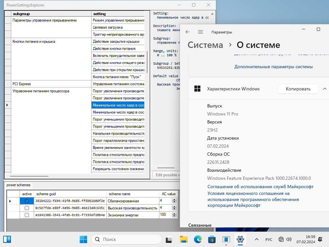Increase AC value for Сбалансированная
This screenshot has height=247, width=329.
click(x=174, y=199)
